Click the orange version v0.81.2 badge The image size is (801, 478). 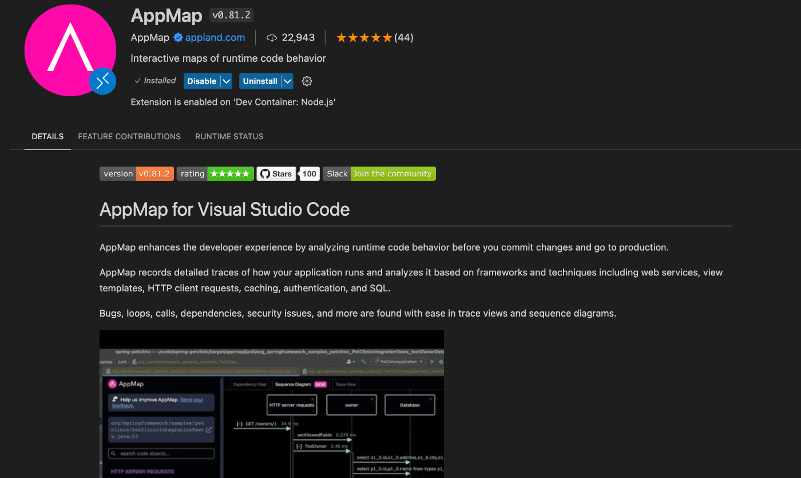[137, 173]
